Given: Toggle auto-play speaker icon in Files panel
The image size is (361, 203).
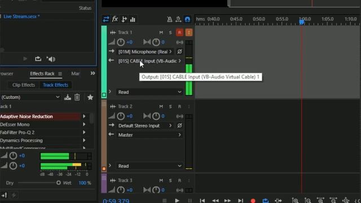Looking at the screenshot, I should pos(51,59).
